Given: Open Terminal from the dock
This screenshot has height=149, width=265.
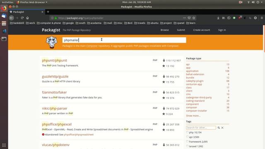Looking at the screenshot, I should 4,39.
